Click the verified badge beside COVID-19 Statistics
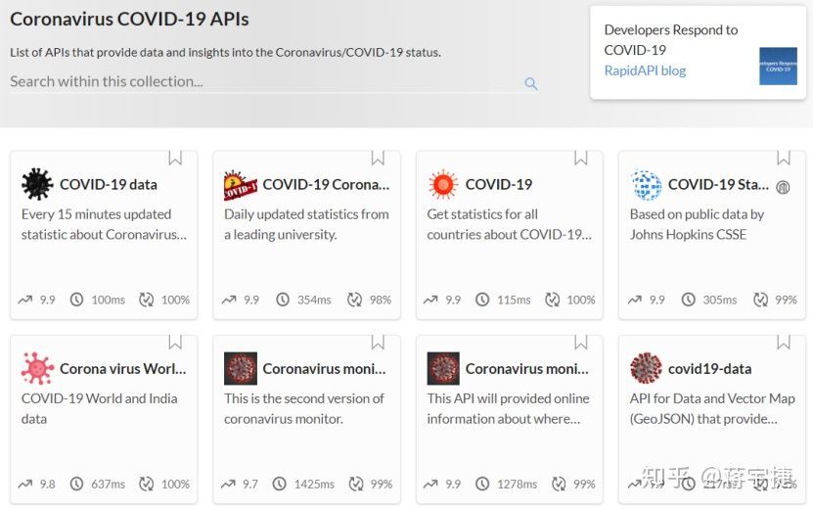813x510 pixels. pos(783,186)
